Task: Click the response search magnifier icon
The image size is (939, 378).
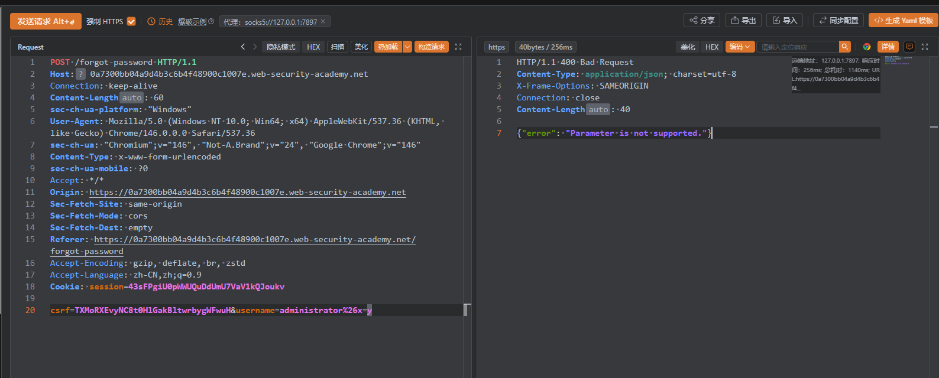Action: click(845, 47)
